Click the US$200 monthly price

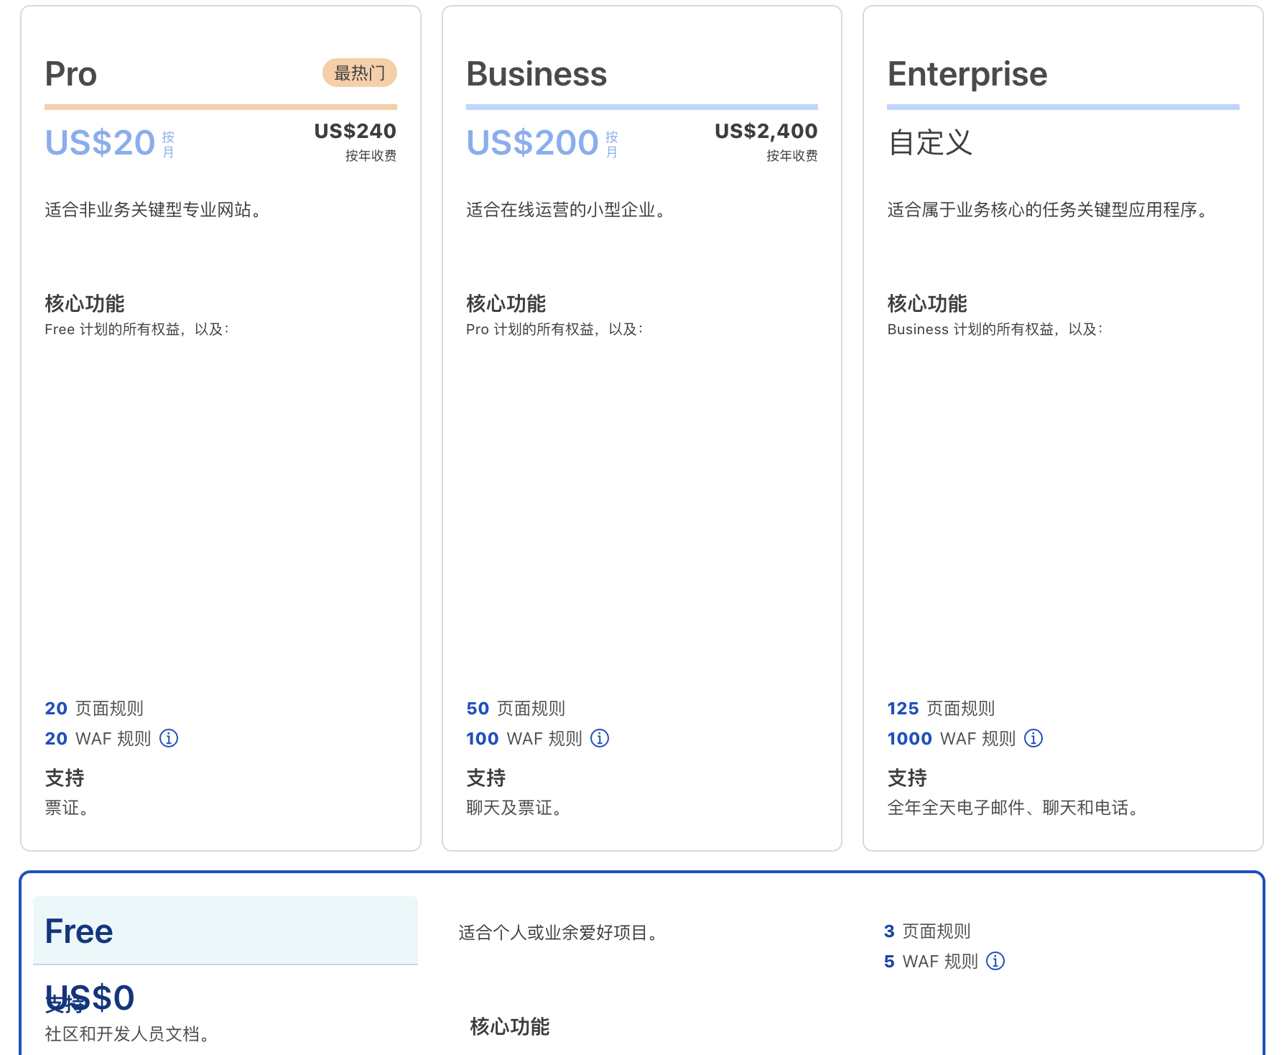click(x=532, y=142)
